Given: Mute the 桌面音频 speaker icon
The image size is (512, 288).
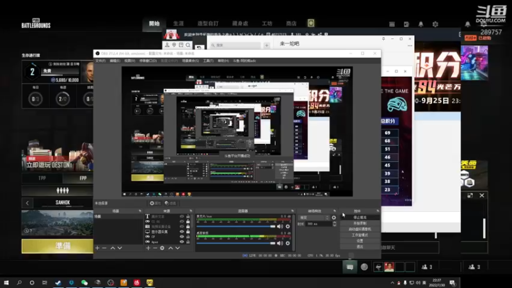Looking at the screenshot, I should [x=280, y=243].
